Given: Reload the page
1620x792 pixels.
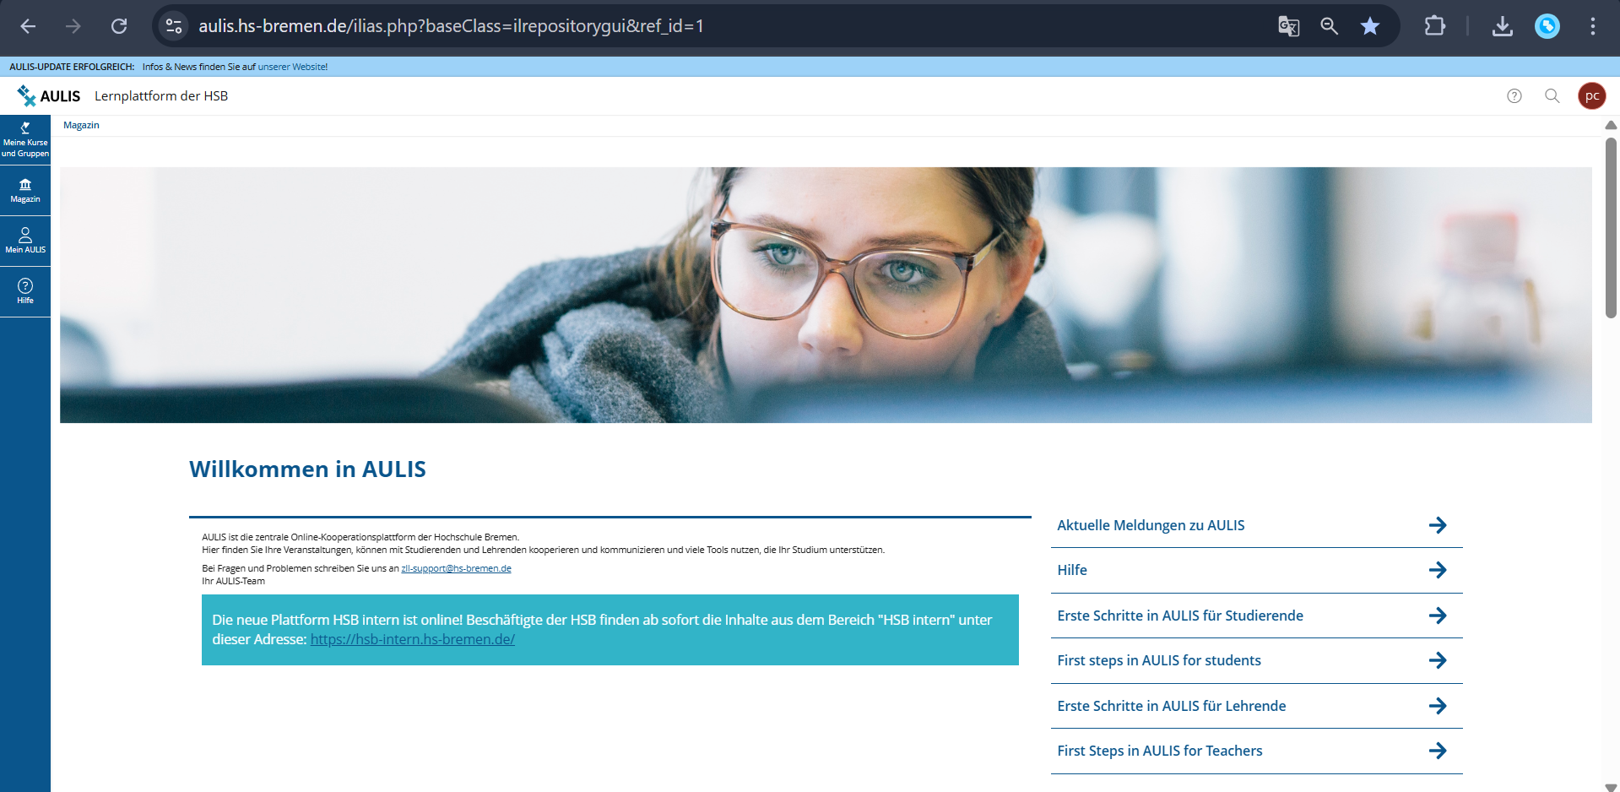Looking at the screenshot, I should pos(119,26).
